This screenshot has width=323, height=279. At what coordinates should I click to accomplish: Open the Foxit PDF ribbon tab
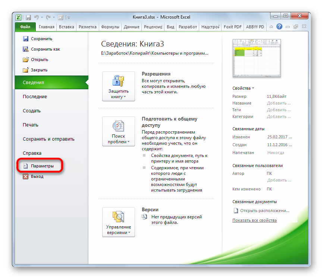click(233, 27)
